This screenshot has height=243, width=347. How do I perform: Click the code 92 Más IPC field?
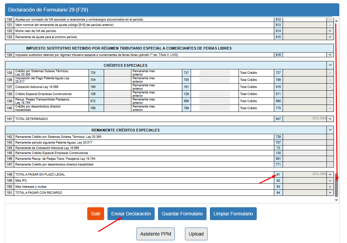(305, 181)
